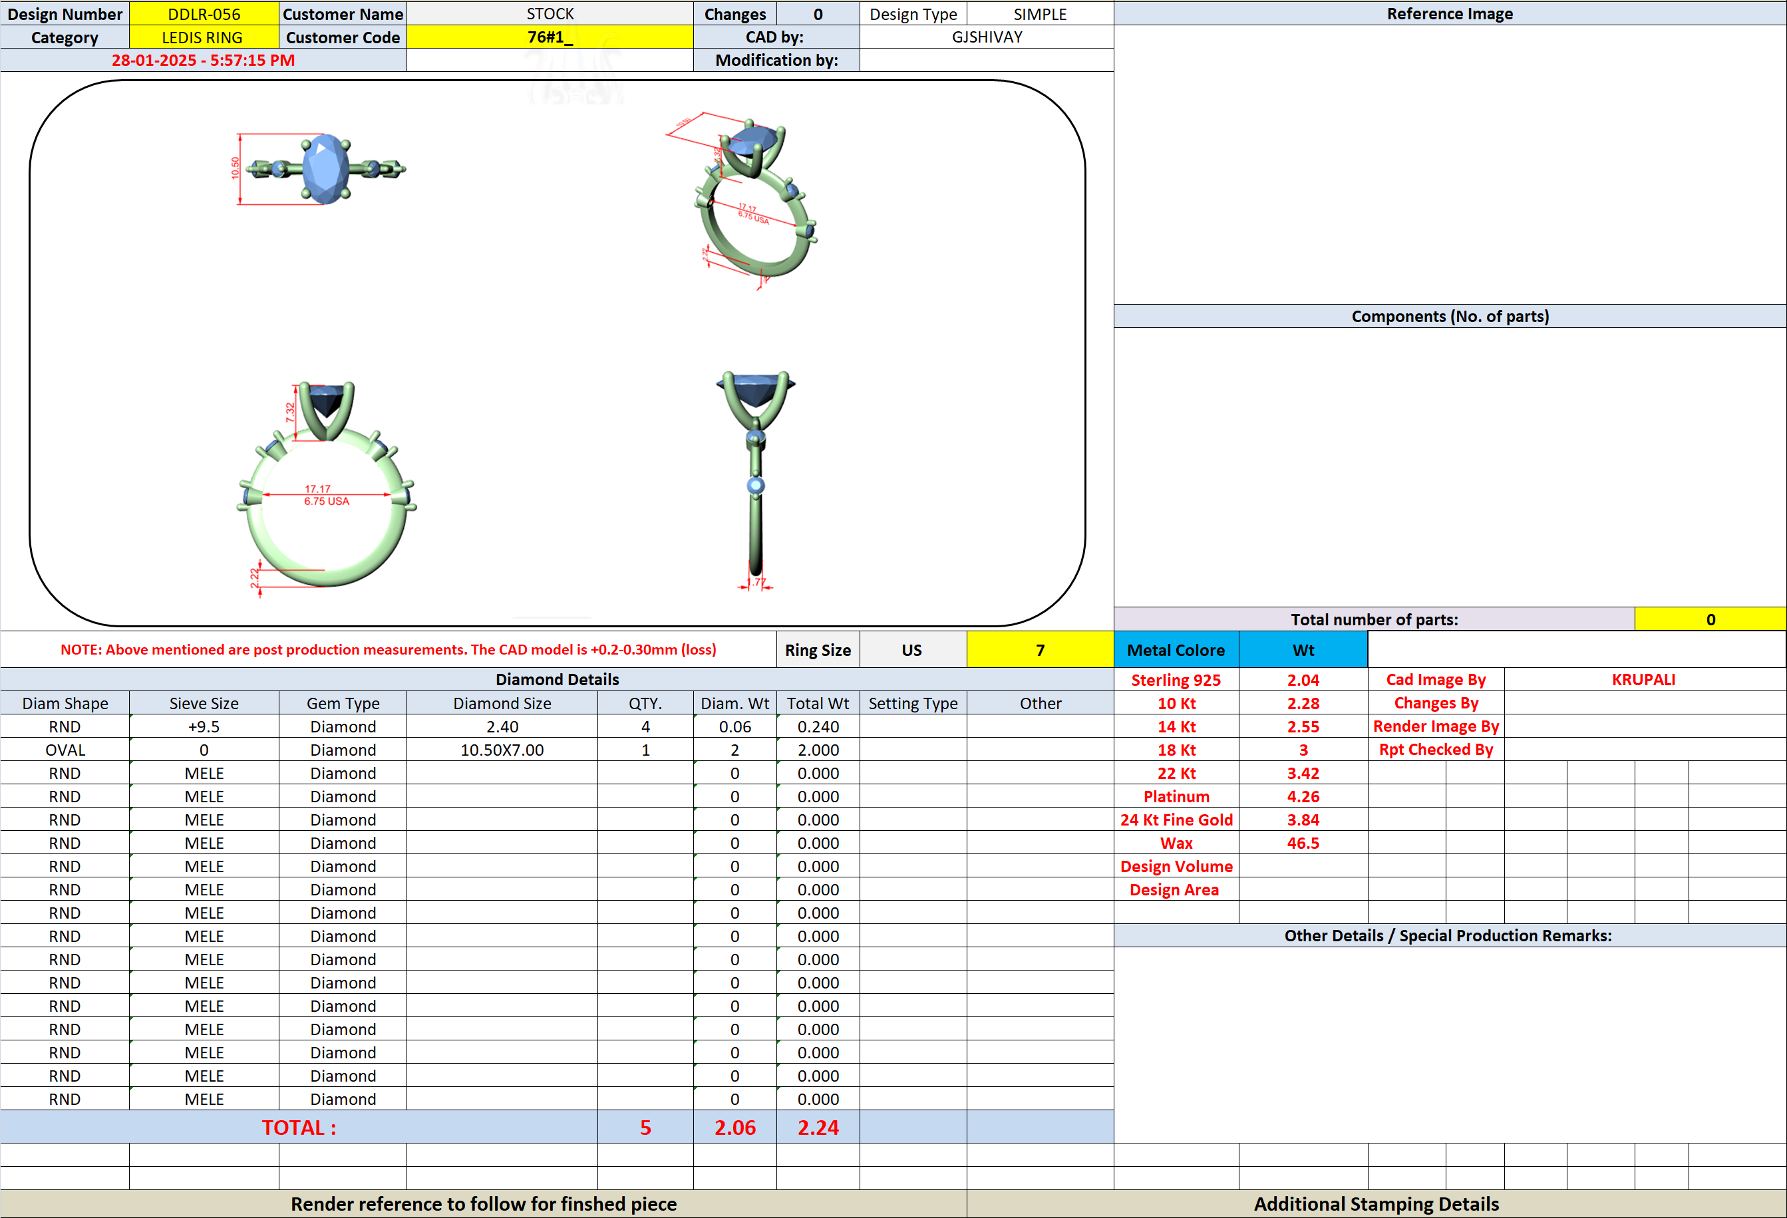Click the total weight cell 2.000
The height and width of the screenshot is (1218, 1787).
pos(818,750)
